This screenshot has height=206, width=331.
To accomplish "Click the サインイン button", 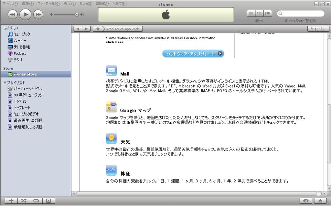I will pyautogui.click(x=318, y=29).
